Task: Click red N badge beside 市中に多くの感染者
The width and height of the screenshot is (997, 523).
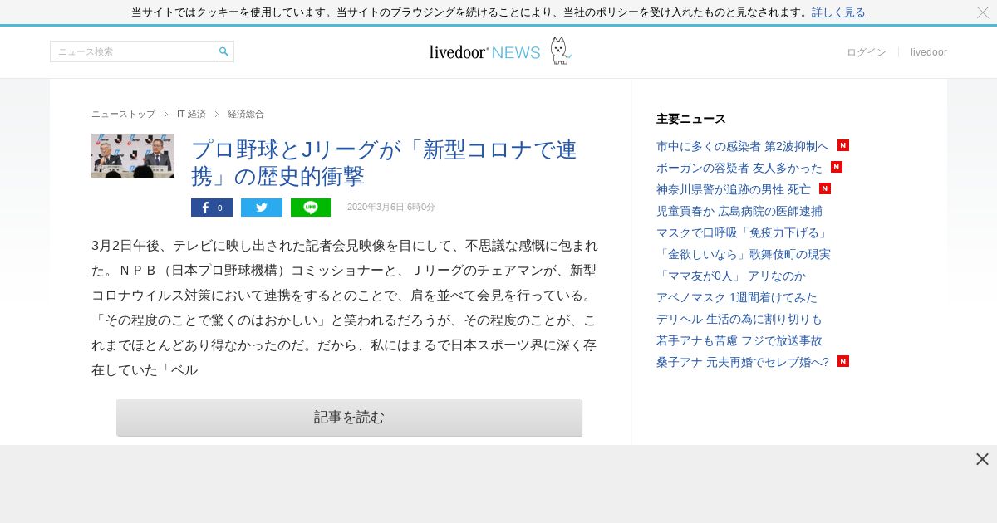Action: (843, 145)
